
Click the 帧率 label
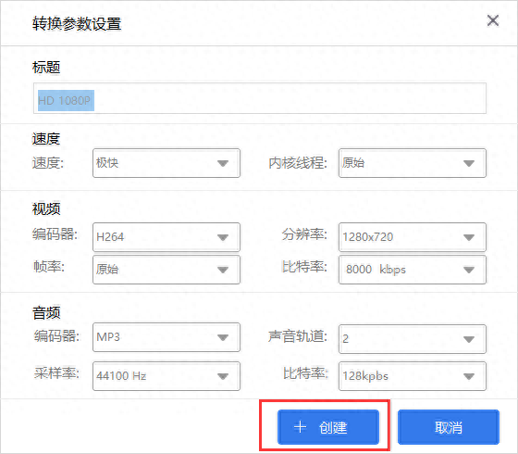tap(49, 267)
